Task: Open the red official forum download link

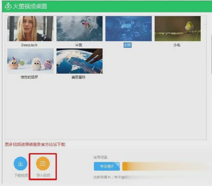Action: [35, 145]
